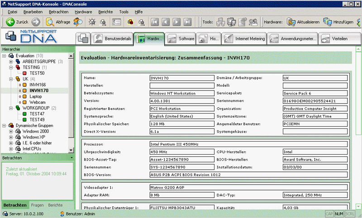Click the green Zurück back arrow
This screenshot has height=218, width=362.
[x=10, y=22]
